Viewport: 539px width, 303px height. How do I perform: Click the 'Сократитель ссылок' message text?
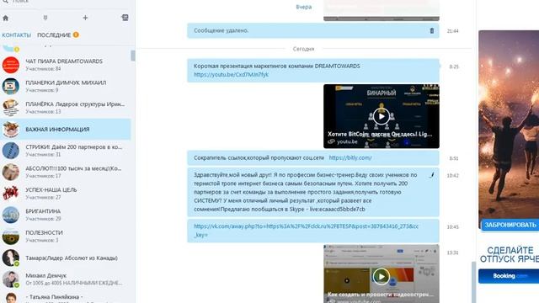tap(259, 157)
